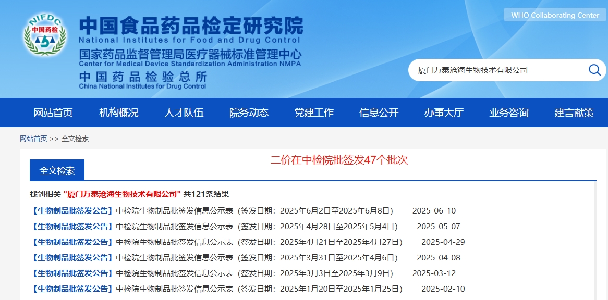Image resolution: width=608 pixels, height=300 pixels.
Task: Click date 2025-05-07
Action: [439, 227]
